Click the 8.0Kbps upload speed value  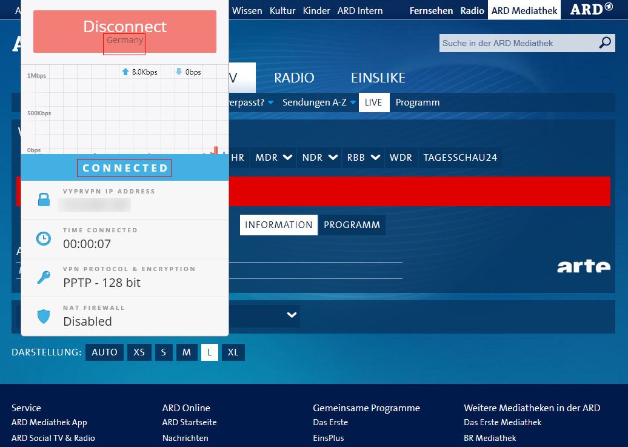coord(145,72)
